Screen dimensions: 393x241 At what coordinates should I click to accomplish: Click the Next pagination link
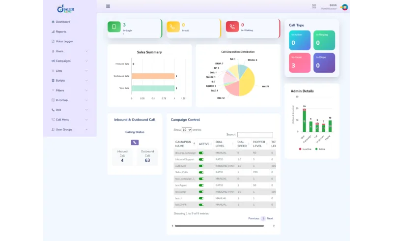(x=270, y=218)
